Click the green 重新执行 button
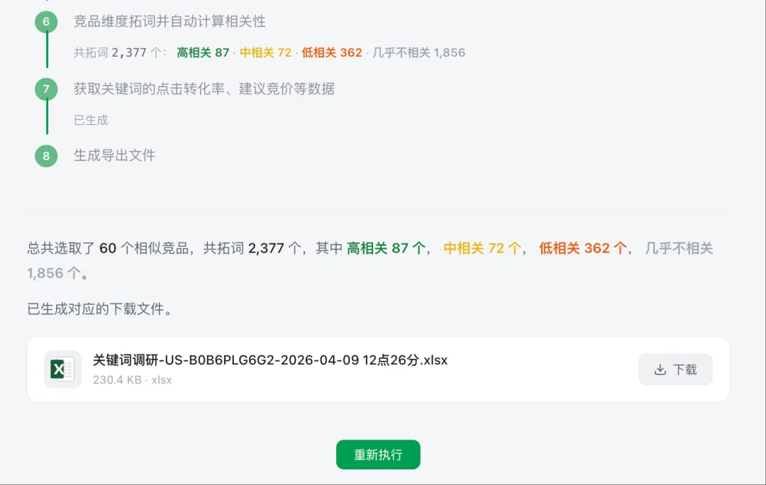766x485 pixels. (378, 455)
